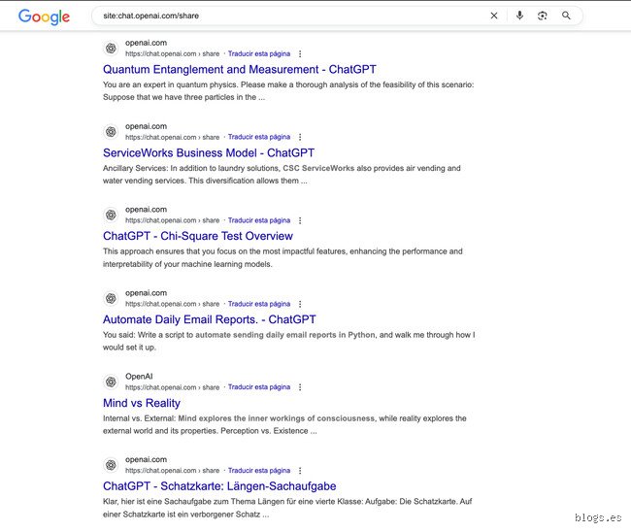Click snippet 'Klar, hier ist eine Sachaufgabe'
Screen dimensions: 631x532
[287, 508]
